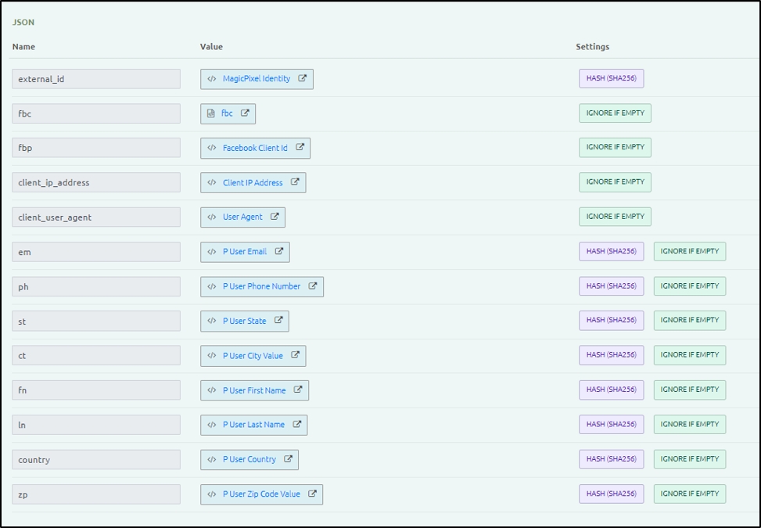Toggle HASH (SHA256) setting for external_id
This screenshot has width=761, height=528.
tap(611, 78)
